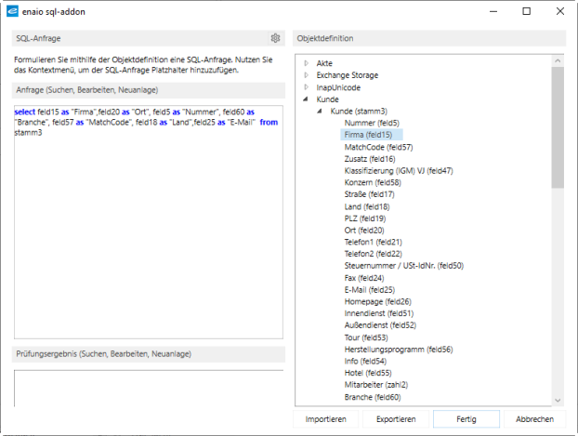Confirm with the Fertig button
This screenshot has height=436, width=578.
(x=466, y=419)
